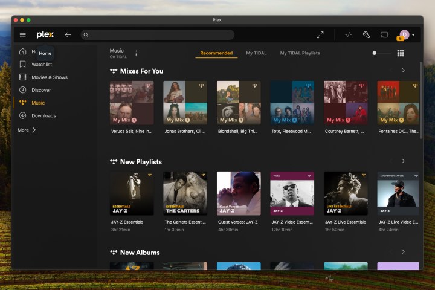Open My Mix 6 thumbnail

(398, 103)
